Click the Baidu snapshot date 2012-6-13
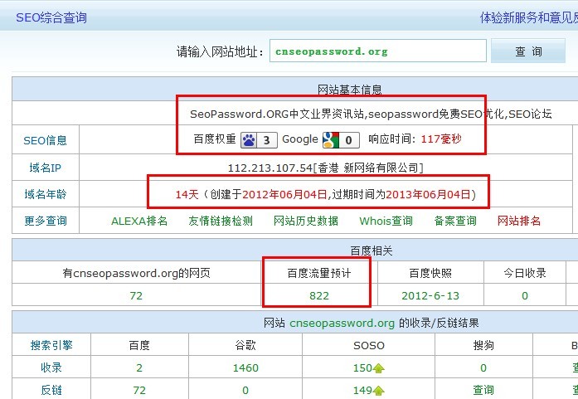578x399 pixels. (430, 296)
